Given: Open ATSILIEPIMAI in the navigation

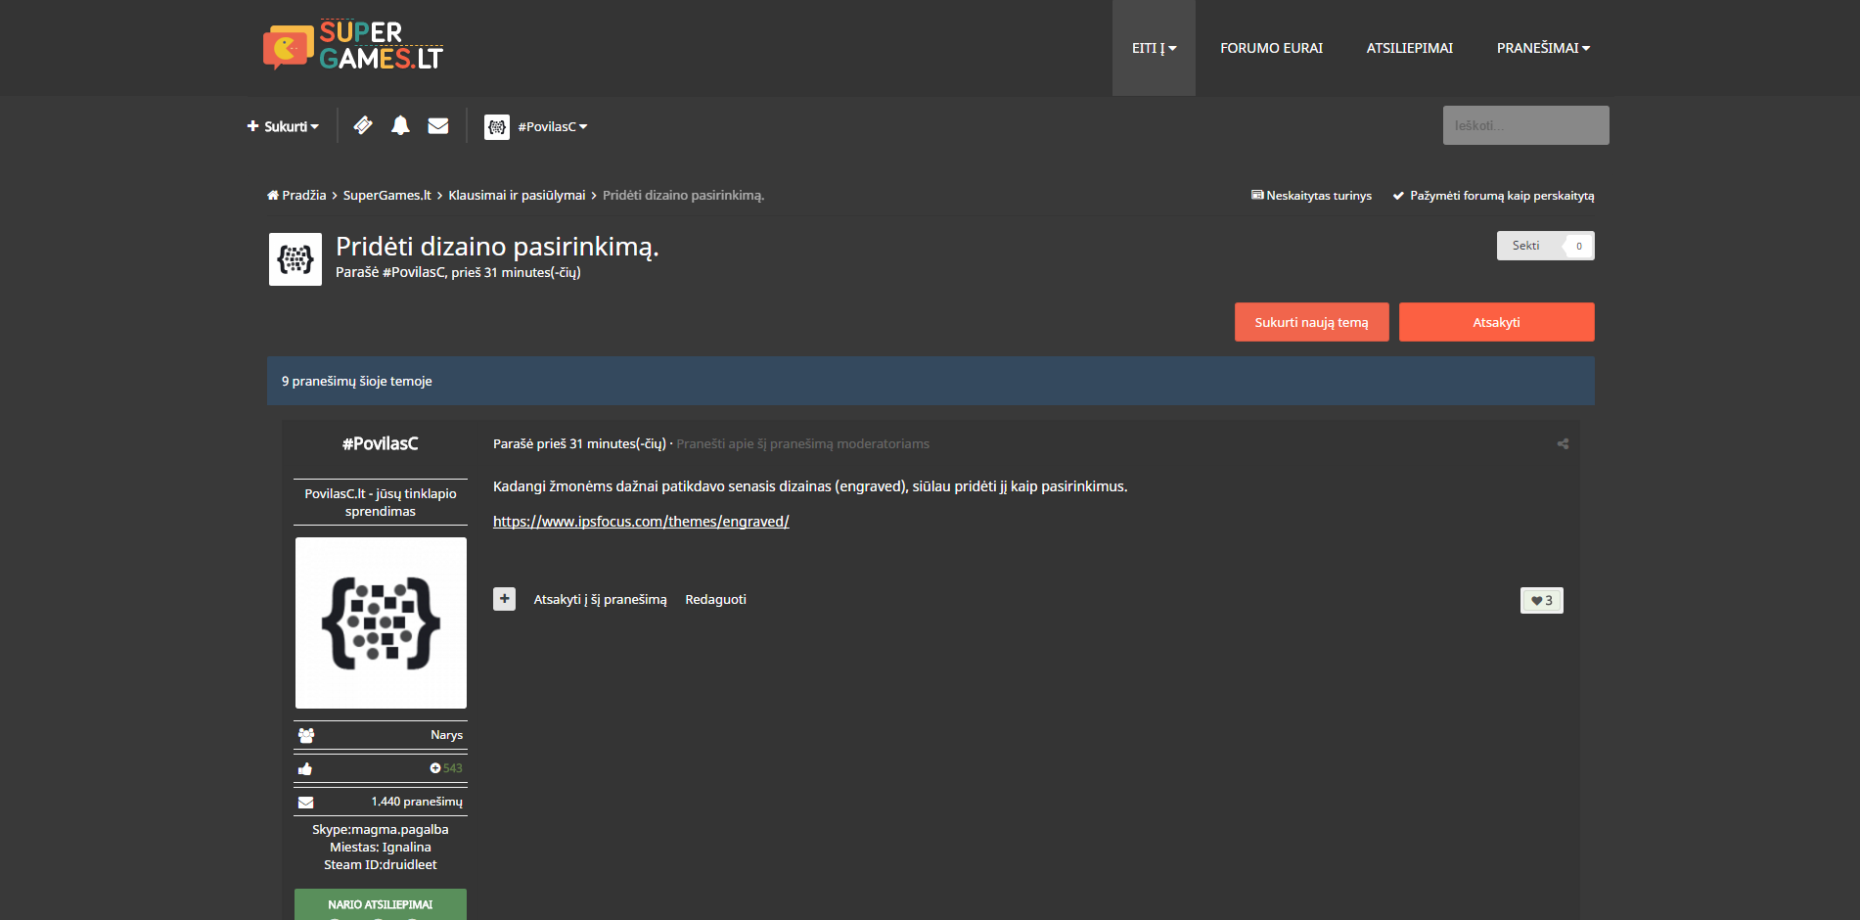Looking at the screenshot, I should pos(1409,48).
